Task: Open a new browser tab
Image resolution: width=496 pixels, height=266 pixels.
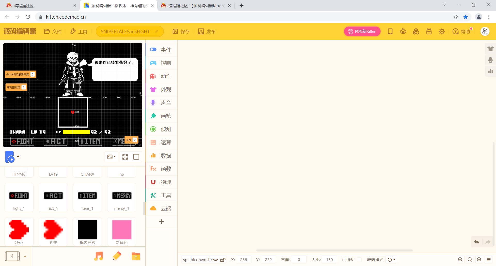Action: [x=242, y=5]
